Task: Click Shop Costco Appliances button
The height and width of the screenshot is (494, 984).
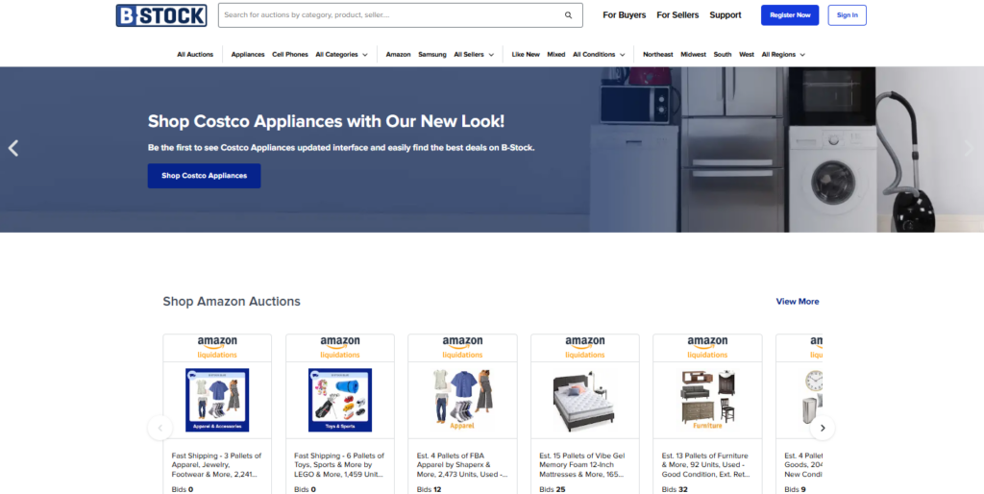Action: (x=204, y=176)
